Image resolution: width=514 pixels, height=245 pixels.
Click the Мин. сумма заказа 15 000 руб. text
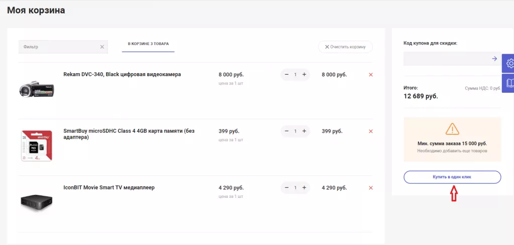pyautogui.click(x=452, y=144)
